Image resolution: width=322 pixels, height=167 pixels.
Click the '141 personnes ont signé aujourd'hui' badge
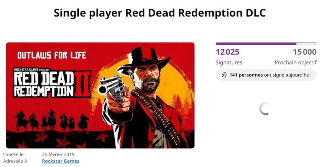(266, 75)
